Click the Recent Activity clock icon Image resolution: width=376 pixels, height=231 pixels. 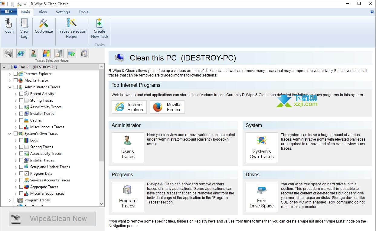[26, 94]
